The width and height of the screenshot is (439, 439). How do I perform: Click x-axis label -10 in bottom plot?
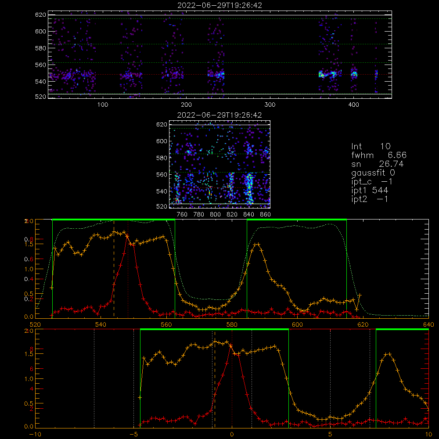(x=35, y=435)
